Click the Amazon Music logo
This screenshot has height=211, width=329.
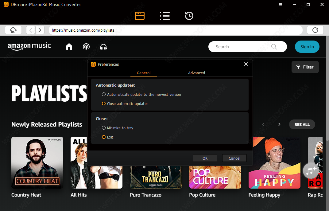click(29, 46)
